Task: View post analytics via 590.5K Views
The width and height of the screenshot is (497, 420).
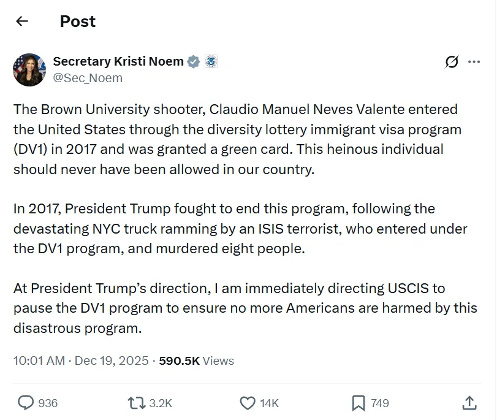Action: click(x=196, y=361)
